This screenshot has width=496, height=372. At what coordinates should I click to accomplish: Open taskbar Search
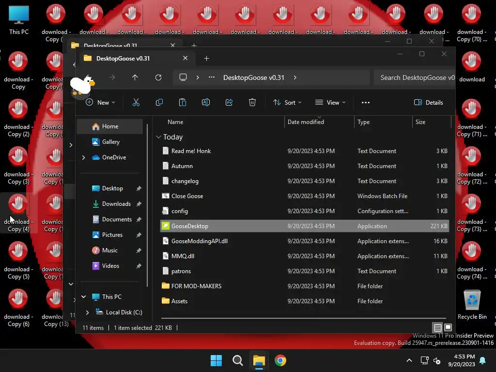tap(237, 360)
